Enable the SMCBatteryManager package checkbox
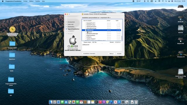 [x=86, y=34]
